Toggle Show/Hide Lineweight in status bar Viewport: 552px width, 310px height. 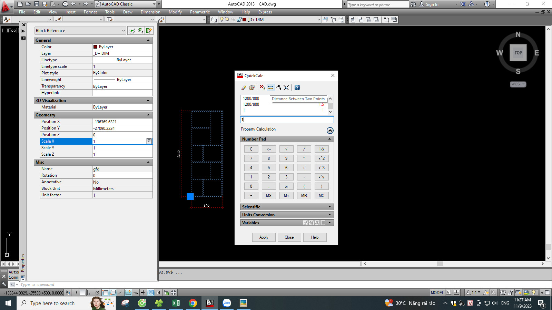[x=143, y=292]
